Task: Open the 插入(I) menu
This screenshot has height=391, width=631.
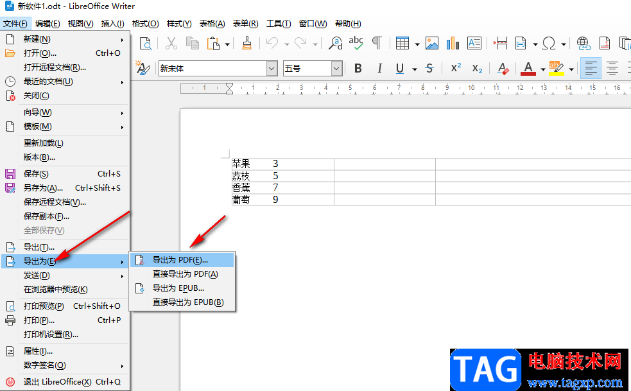Action: 113,24
